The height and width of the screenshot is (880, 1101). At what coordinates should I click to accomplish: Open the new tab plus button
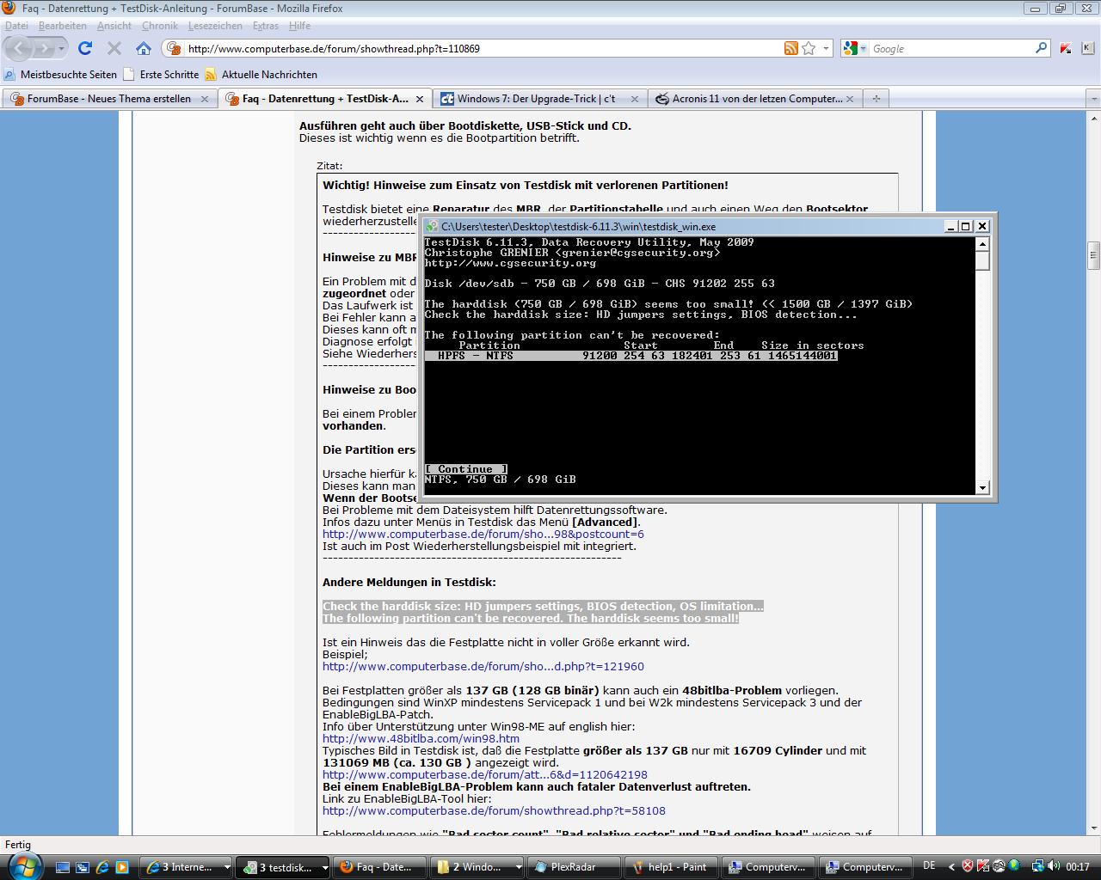(876, 99)
